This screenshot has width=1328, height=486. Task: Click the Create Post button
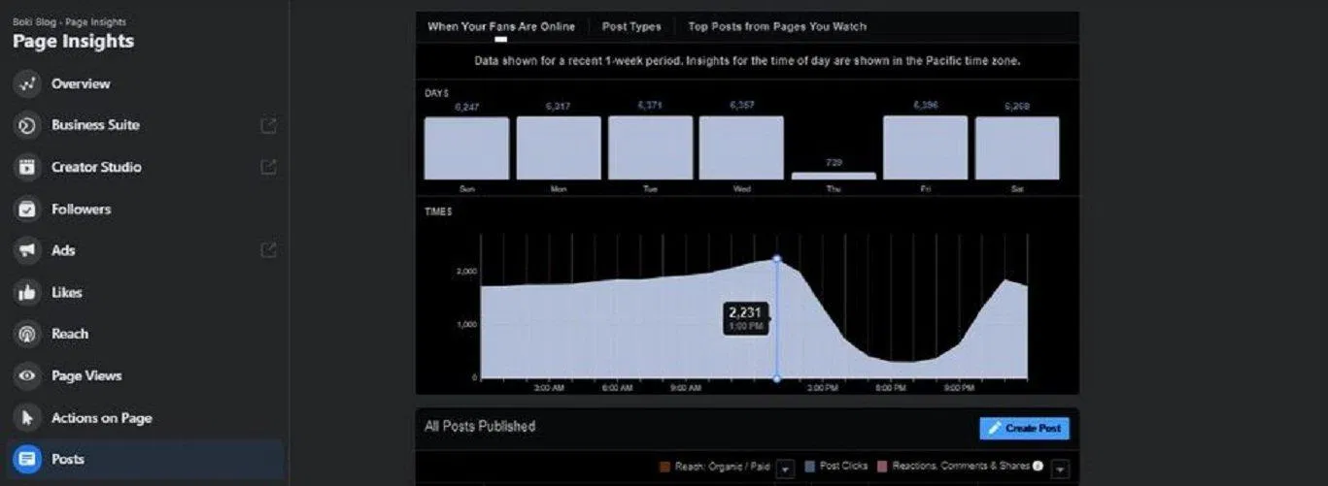1024,428
